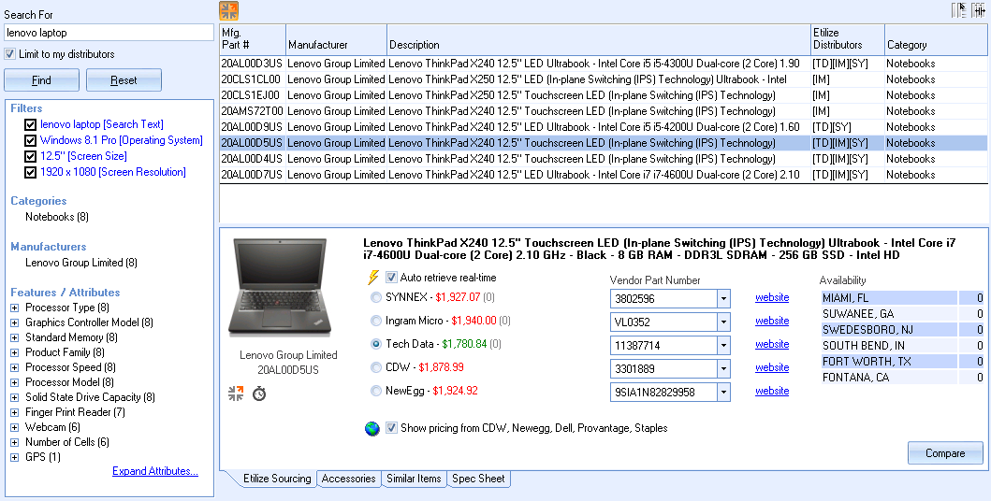Click the stopwatch icon under the product image

[x=259, y=394]
